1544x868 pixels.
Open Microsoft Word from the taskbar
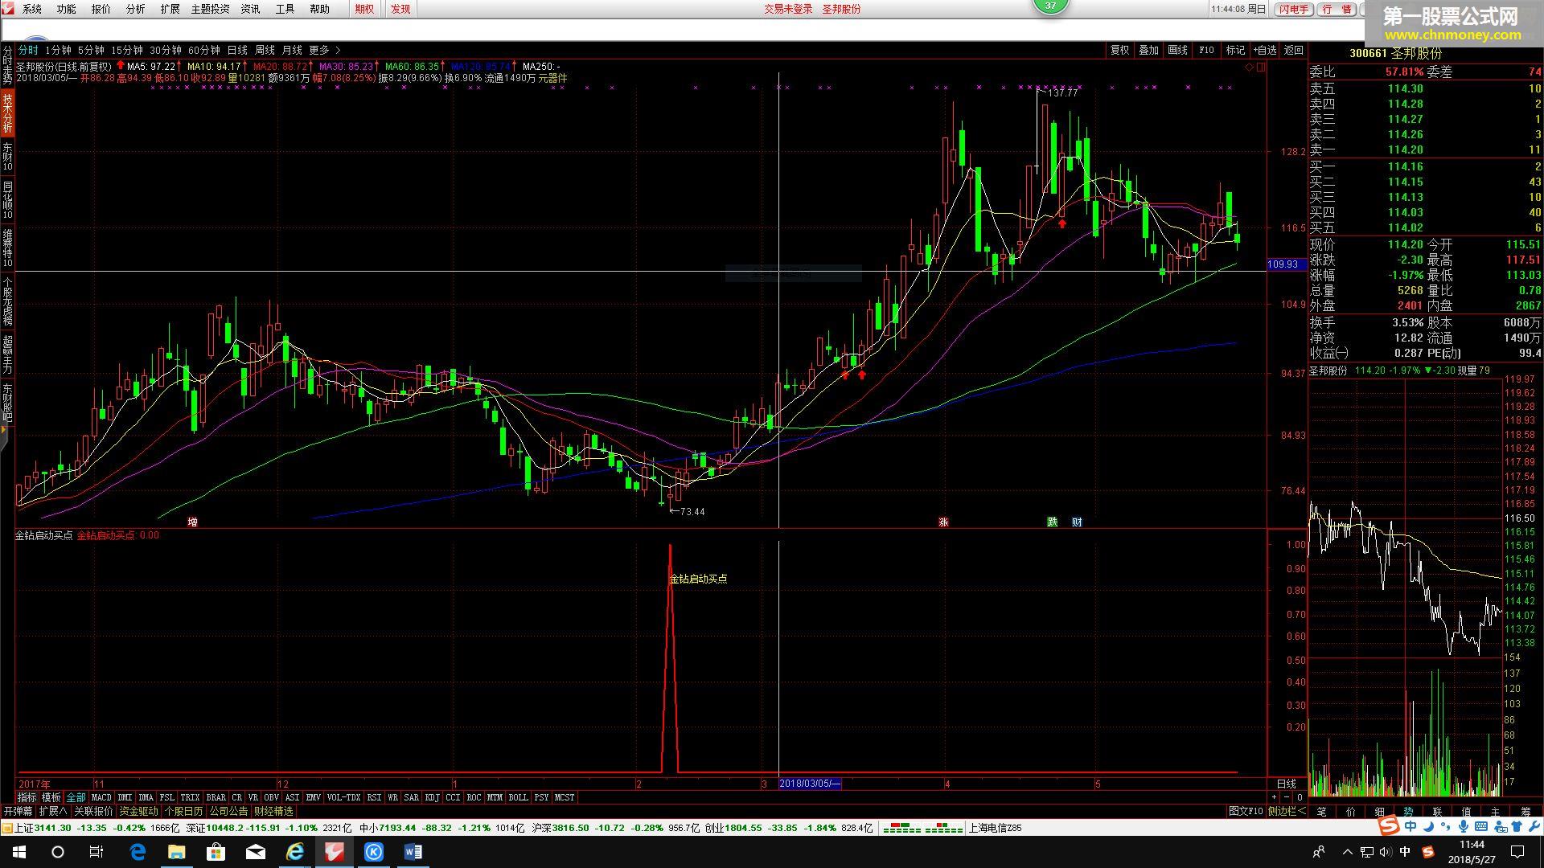(x=413, y=851)
